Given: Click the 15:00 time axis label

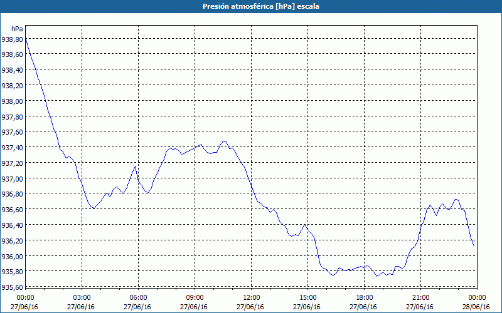Looking at the screenshot, I should pyautogui.click(x=307, y=298).
